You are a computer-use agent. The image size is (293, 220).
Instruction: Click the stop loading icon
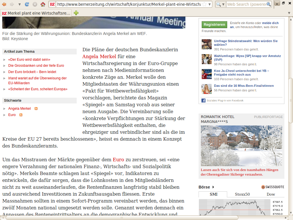pos(35,4)
